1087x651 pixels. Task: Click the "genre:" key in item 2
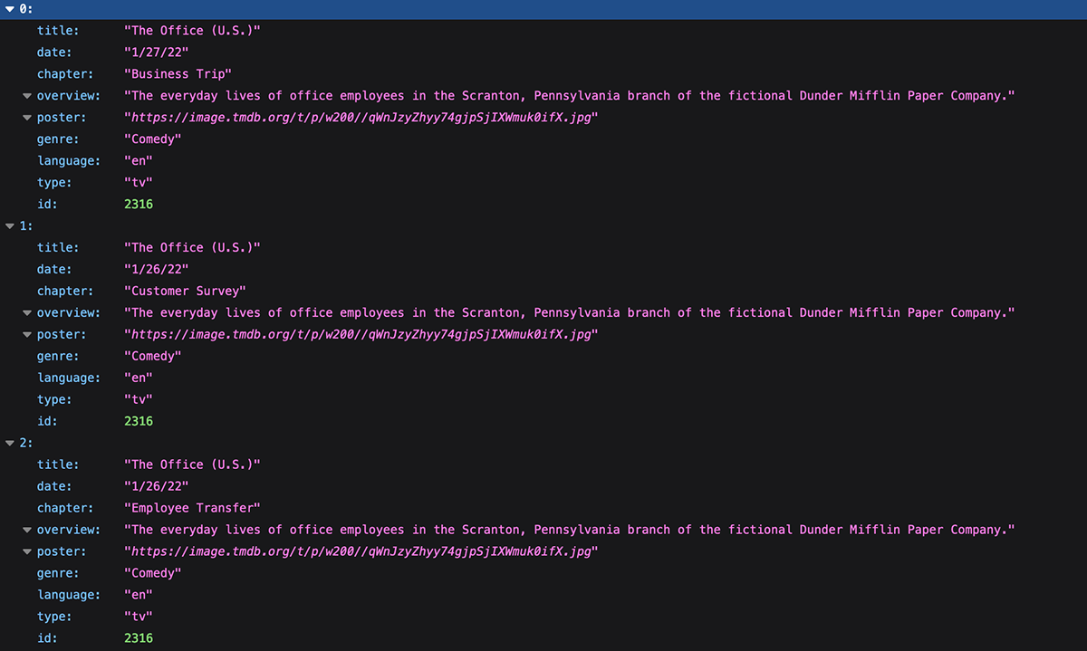click(x=58, y=574)
